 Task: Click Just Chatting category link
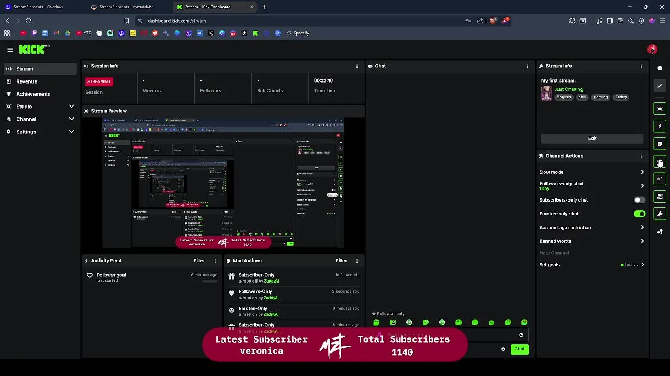pyautogui.click(x=569, y=89)
